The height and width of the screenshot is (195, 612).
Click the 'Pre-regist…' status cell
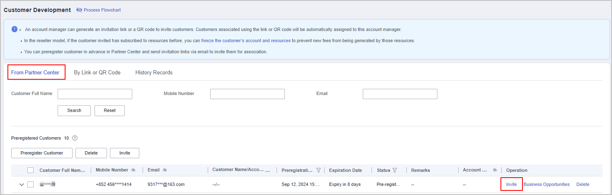(389, 184)
